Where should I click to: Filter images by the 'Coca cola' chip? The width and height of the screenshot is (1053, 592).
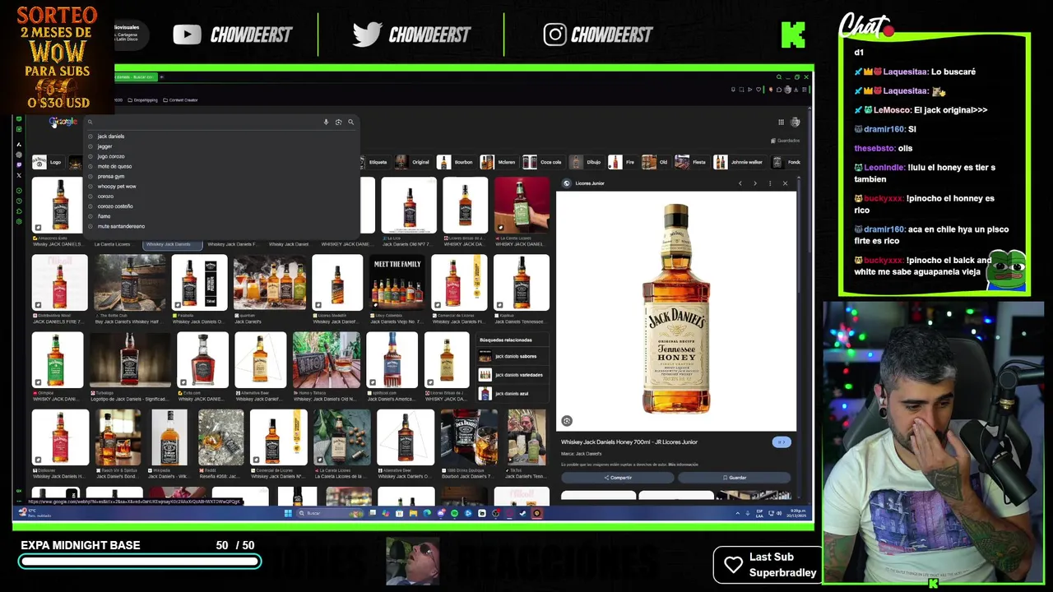point(543,162)
